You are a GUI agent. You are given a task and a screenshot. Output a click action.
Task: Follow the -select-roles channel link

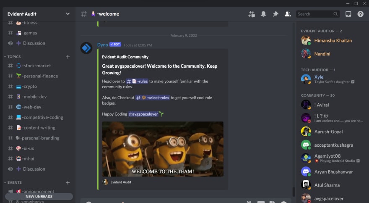click(x=153, y=98)
